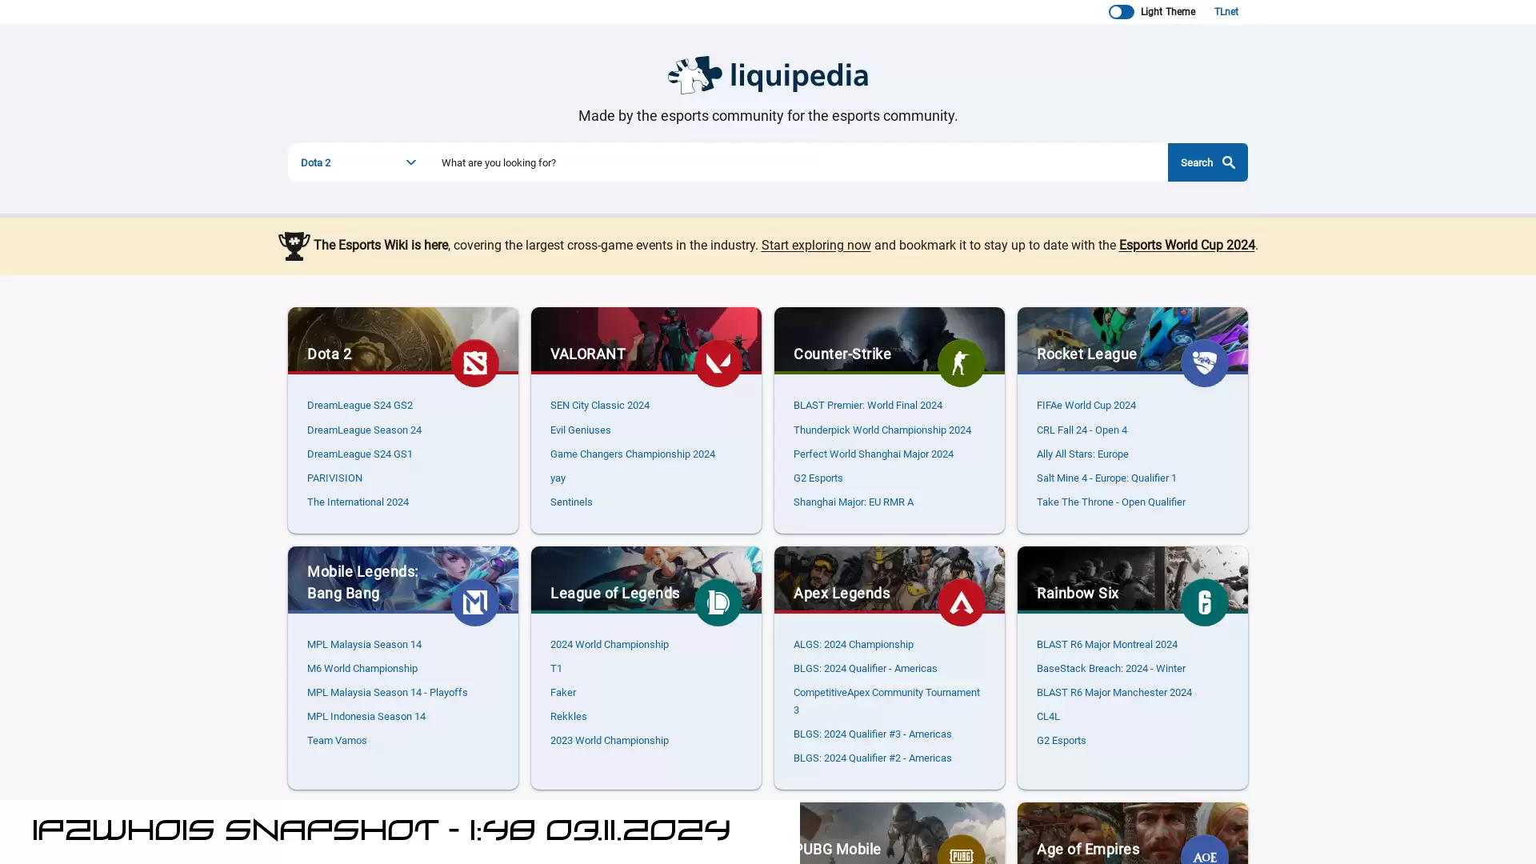Open the Ally All Stars: Europe link

point(1082,454)
